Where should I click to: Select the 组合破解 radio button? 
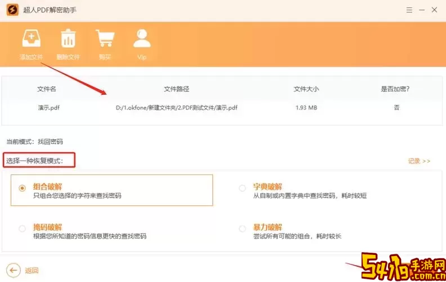point(22,188)
